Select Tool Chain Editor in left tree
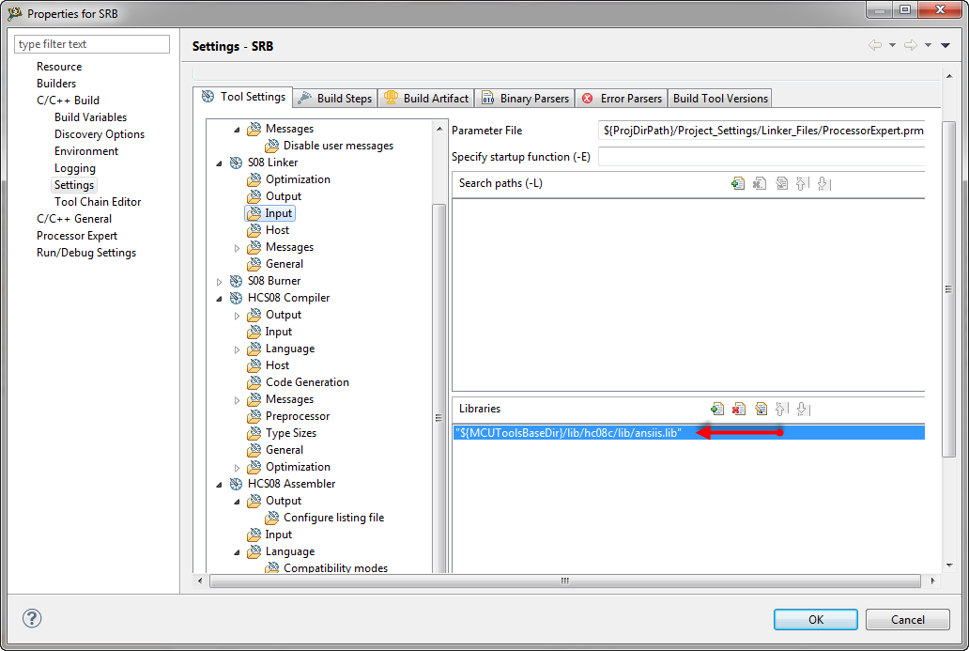 coord(98,202)
